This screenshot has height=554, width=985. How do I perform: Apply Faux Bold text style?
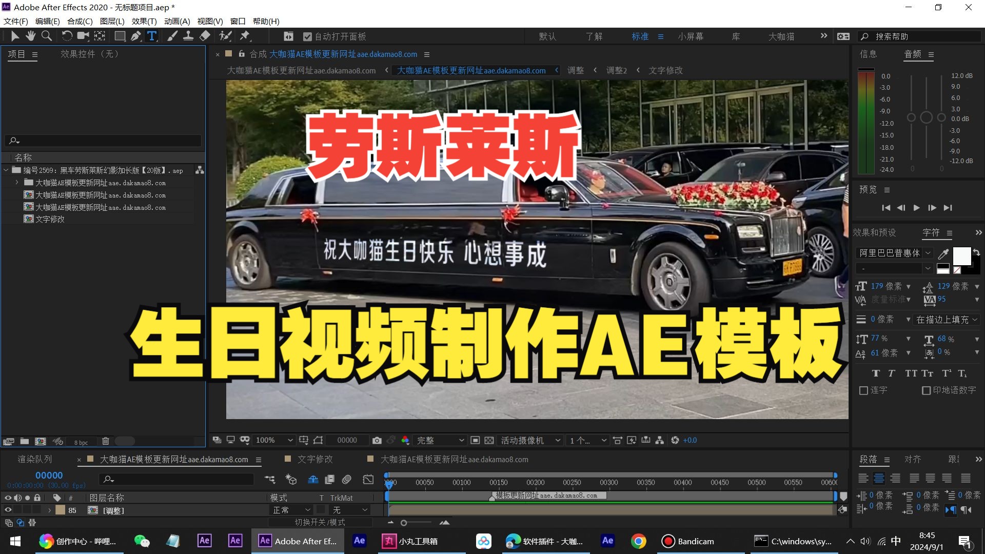pyautogui.click(x=876, y=373)
